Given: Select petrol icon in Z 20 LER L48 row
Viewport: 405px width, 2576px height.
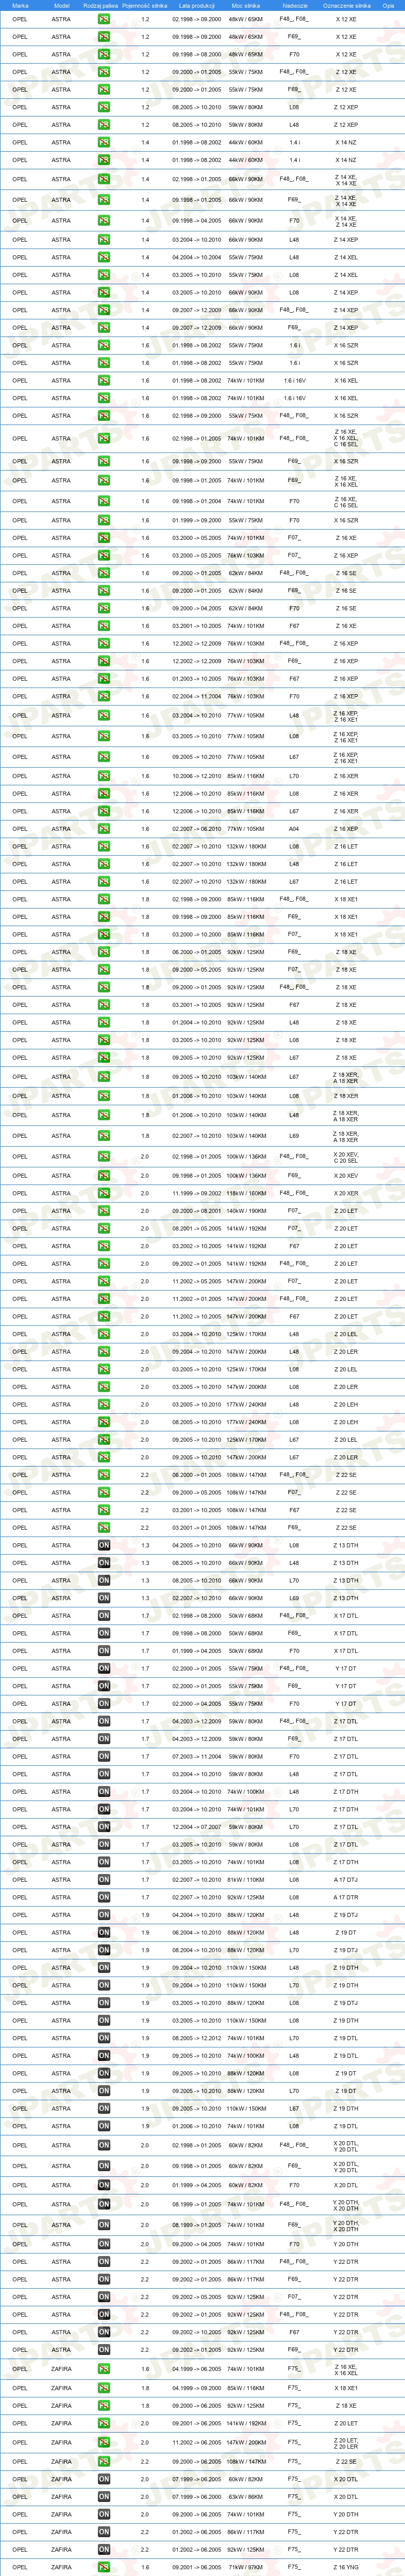Looking at the screenshot, I should click(x=104, y=1352).
